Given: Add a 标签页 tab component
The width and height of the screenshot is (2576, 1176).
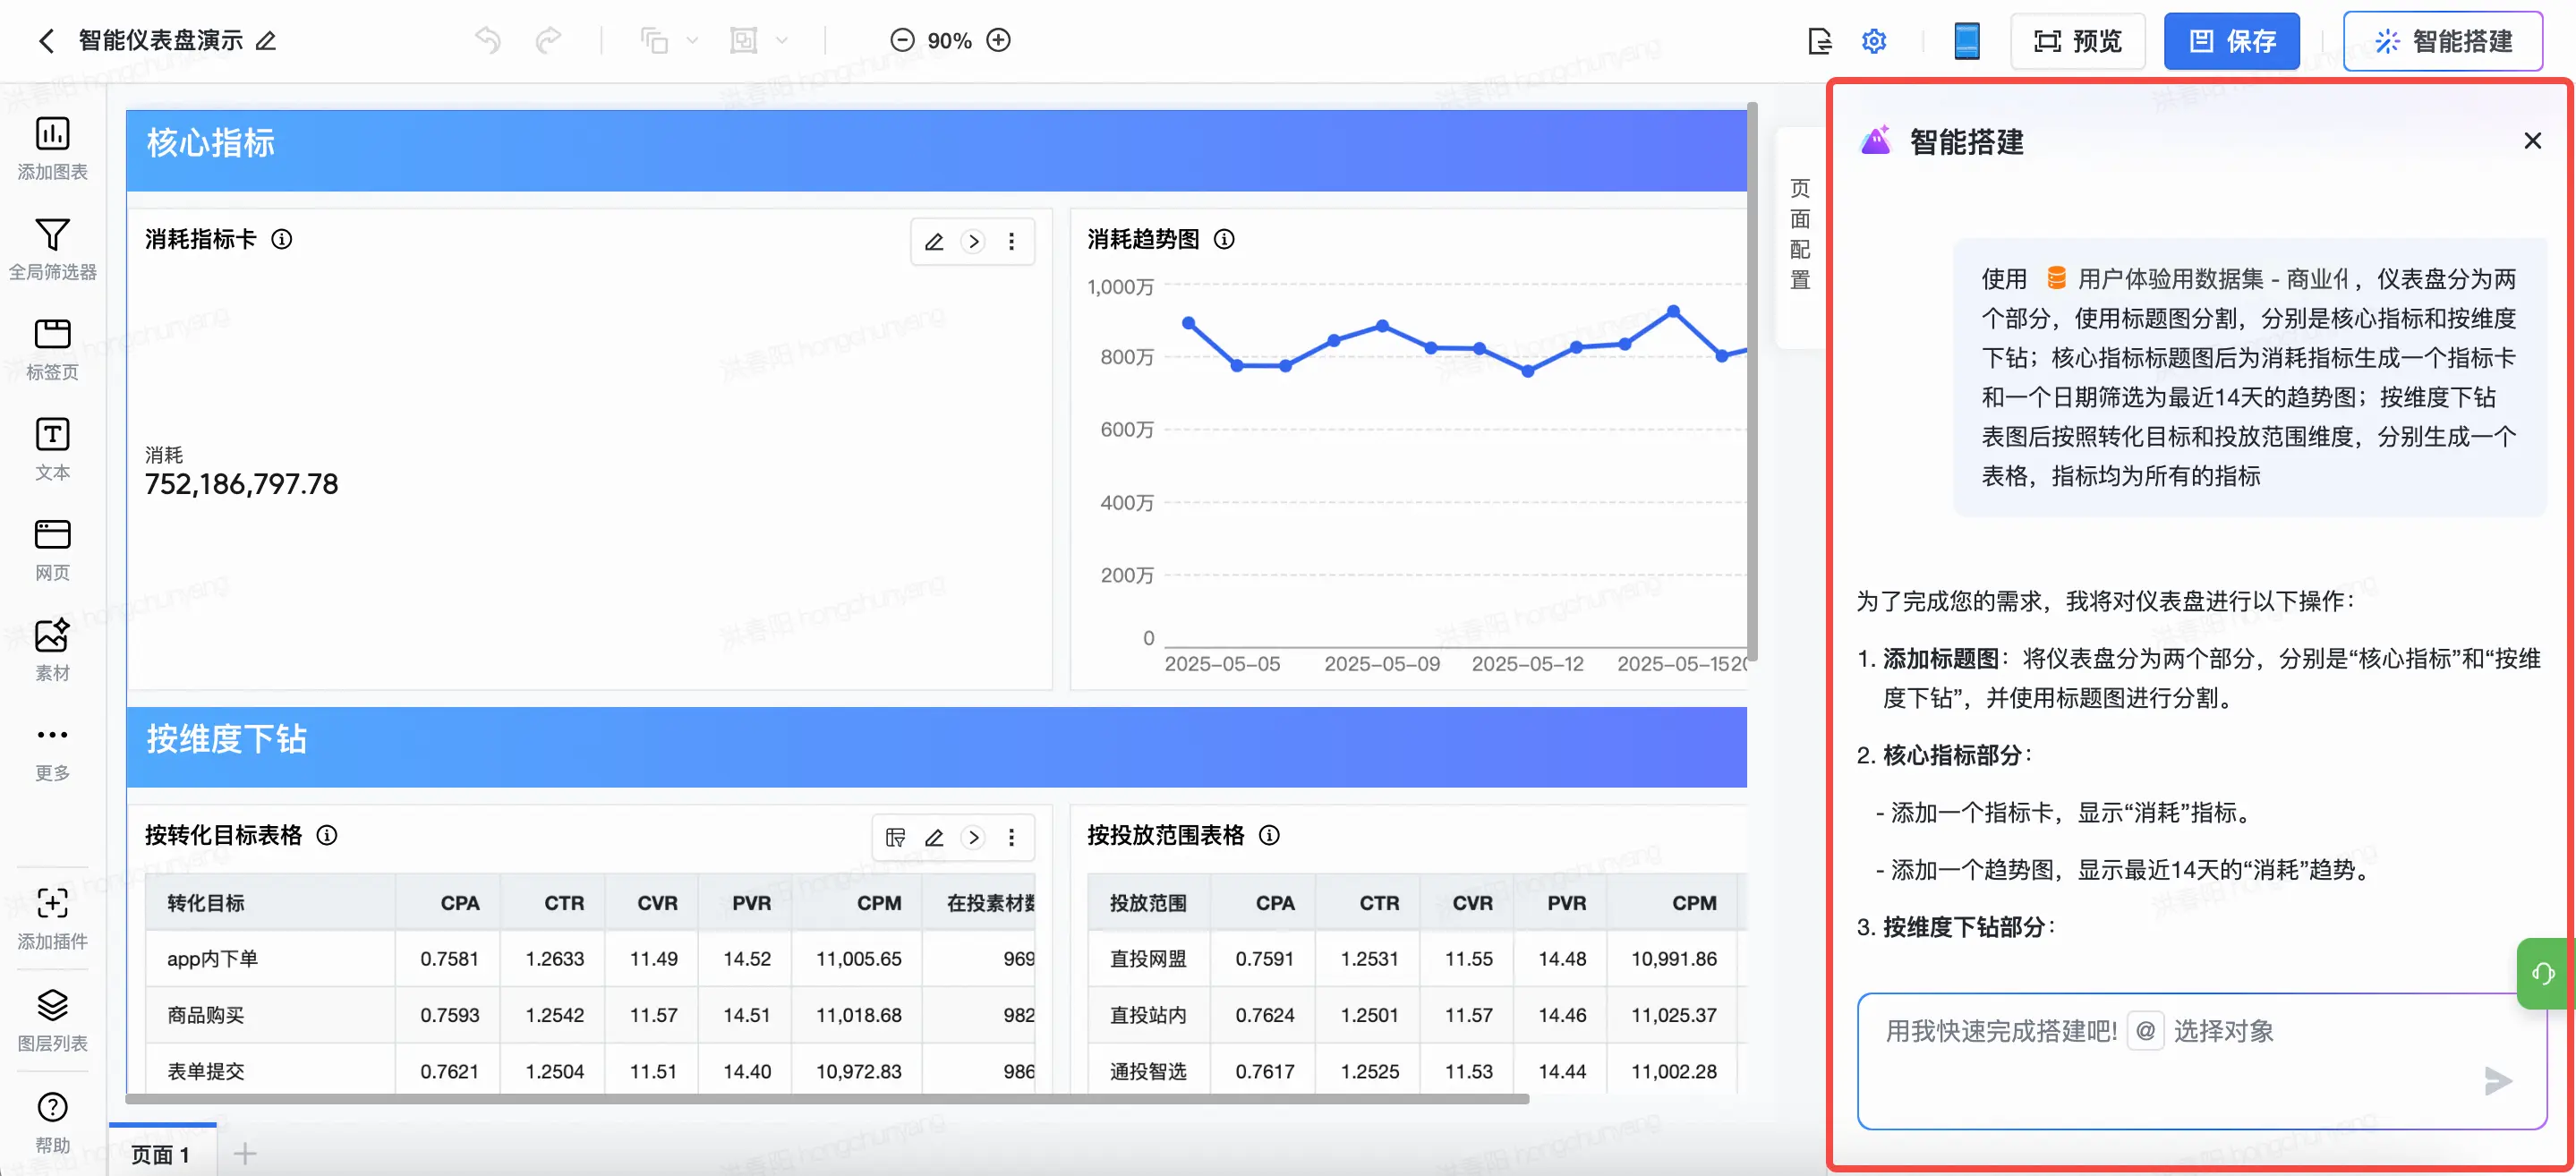Looking at the screenshot, I should [52, 335].
